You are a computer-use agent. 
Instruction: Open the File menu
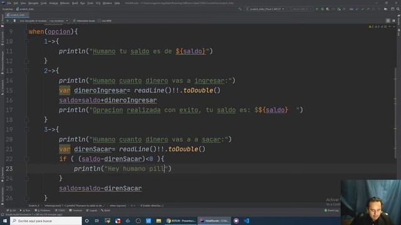(x=9, y=3)
